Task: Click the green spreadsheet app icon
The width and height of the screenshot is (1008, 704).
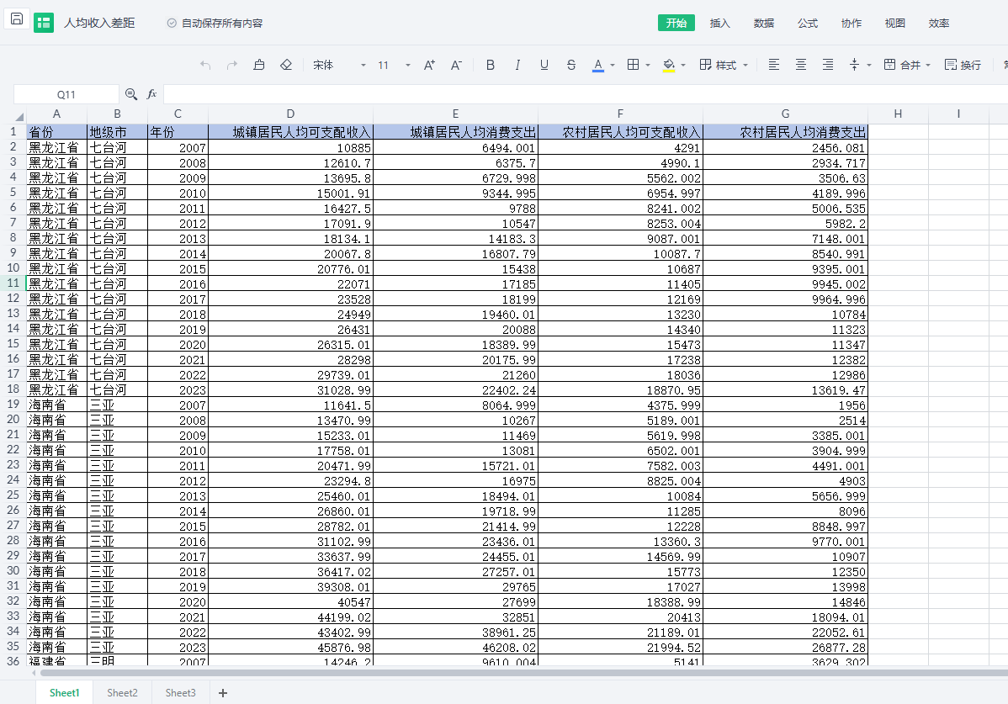Action: pos(44,23)
